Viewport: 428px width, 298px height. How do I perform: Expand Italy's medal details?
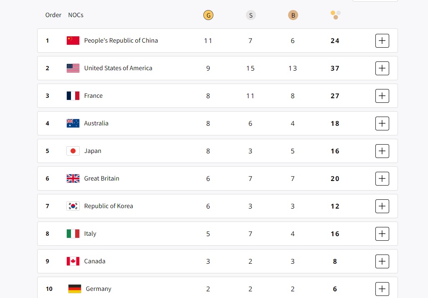click(382, 234)
